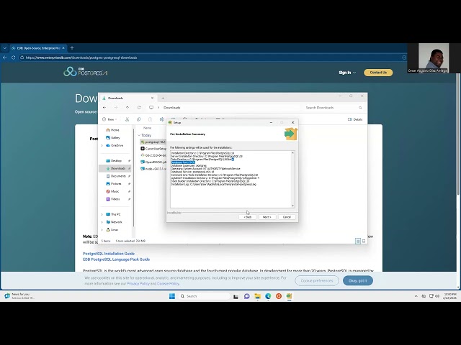Viewport: 461px width, 345px height.
Task: Switch Explorer to large thumbnails view
Action: coord(364,241)
